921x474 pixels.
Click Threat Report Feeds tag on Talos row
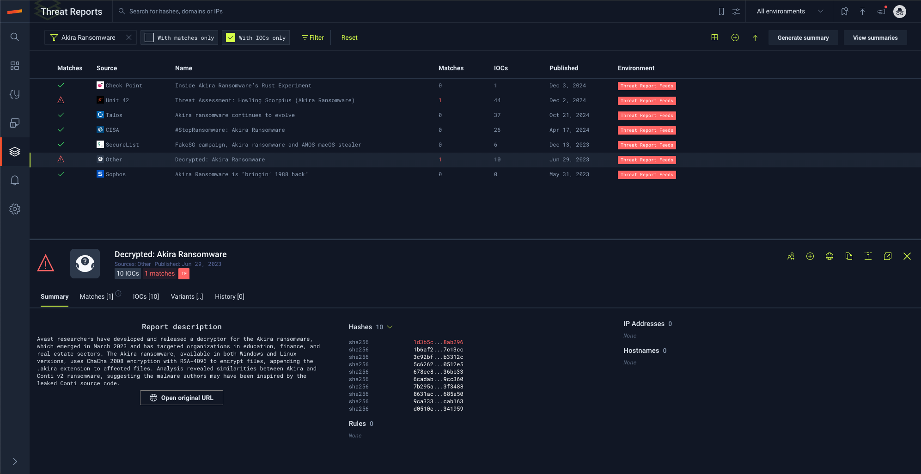[647, 116]
